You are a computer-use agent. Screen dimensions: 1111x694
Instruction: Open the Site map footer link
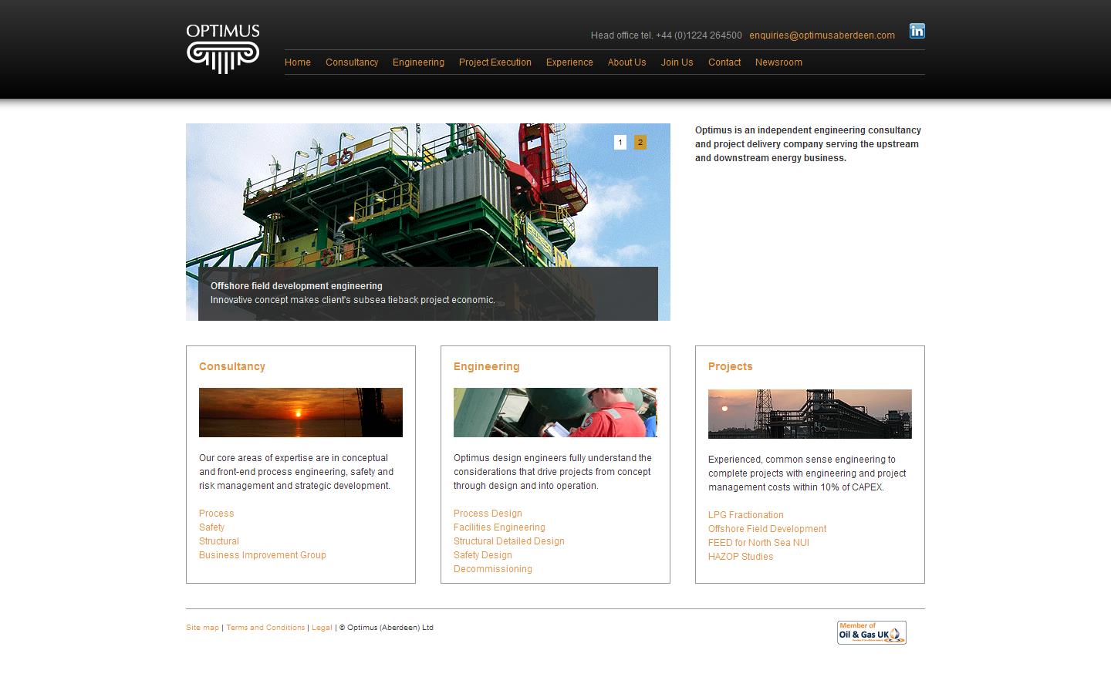[x=202, y=628]
